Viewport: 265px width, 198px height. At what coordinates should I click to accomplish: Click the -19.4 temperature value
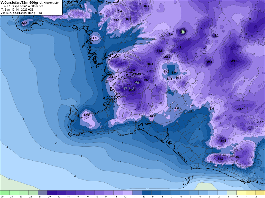(146, 80)
